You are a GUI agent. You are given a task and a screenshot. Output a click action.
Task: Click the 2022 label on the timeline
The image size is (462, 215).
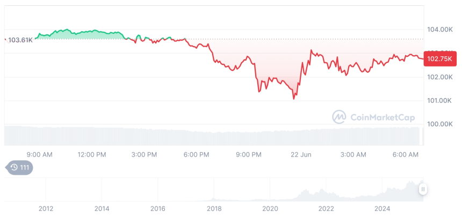326,208
